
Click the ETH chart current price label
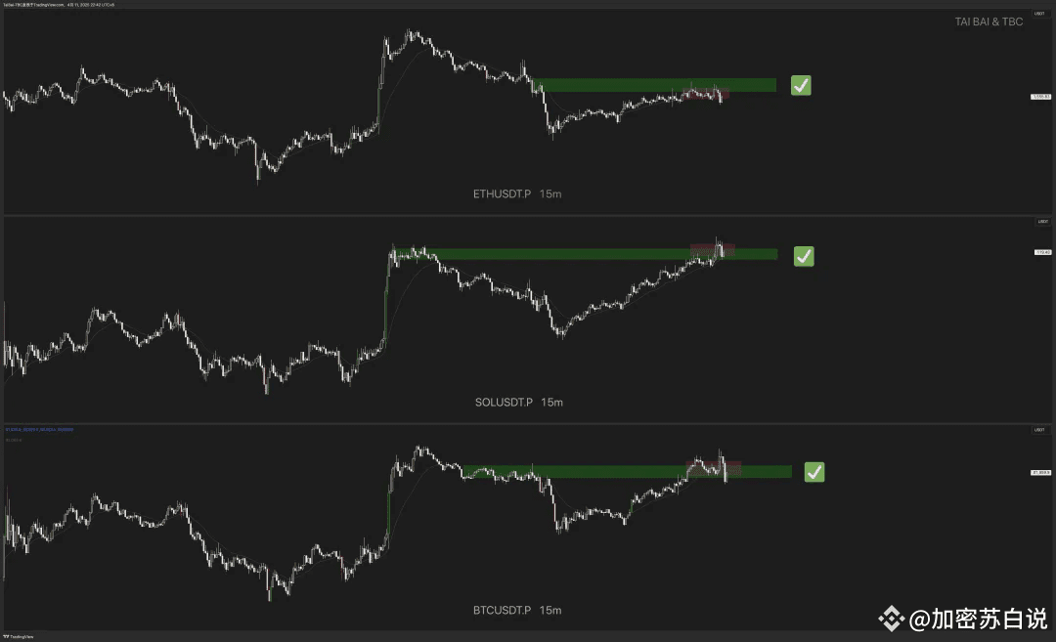(x=1040, y=97)
